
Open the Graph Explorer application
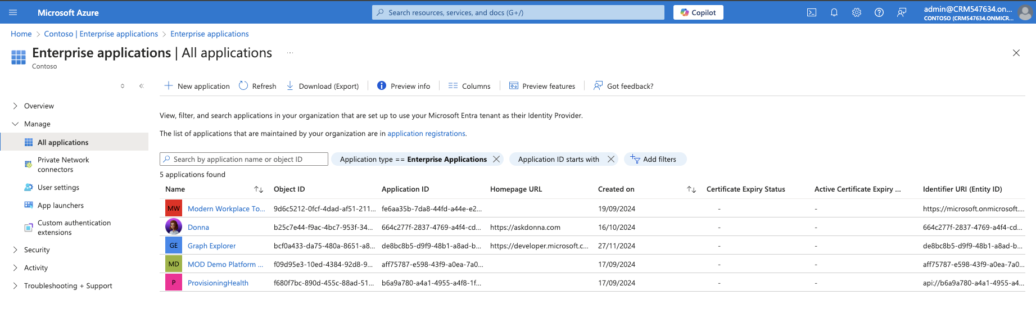pos(211,246)
